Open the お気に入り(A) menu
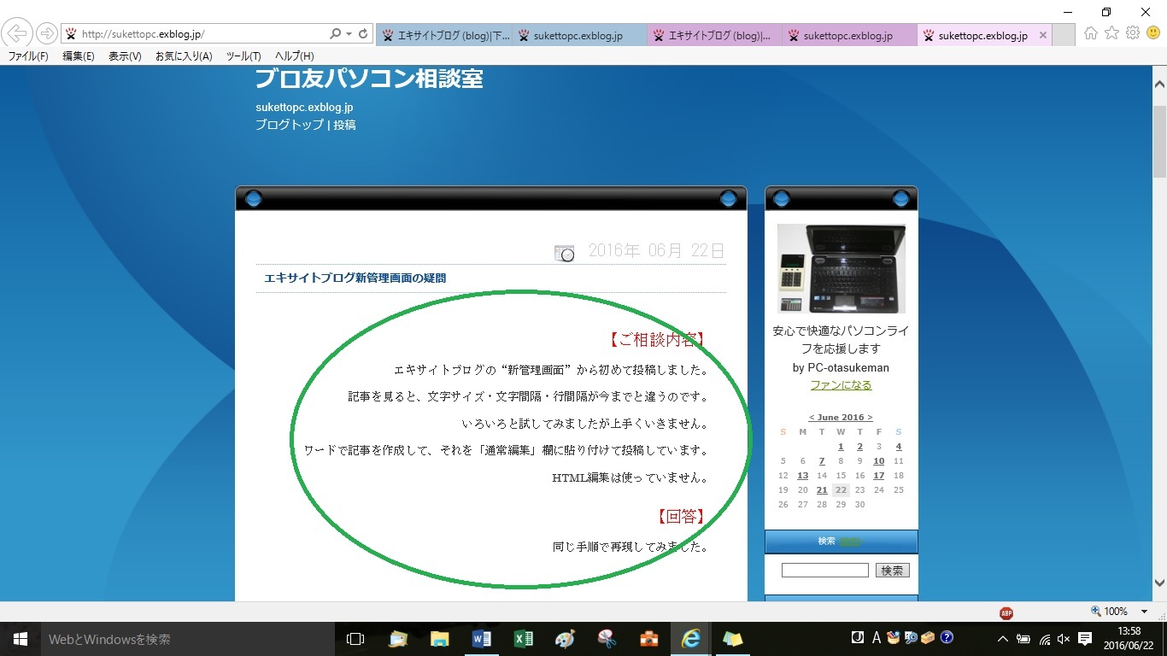This screenshot has height=656, width=1167. [x=184, y=56]
